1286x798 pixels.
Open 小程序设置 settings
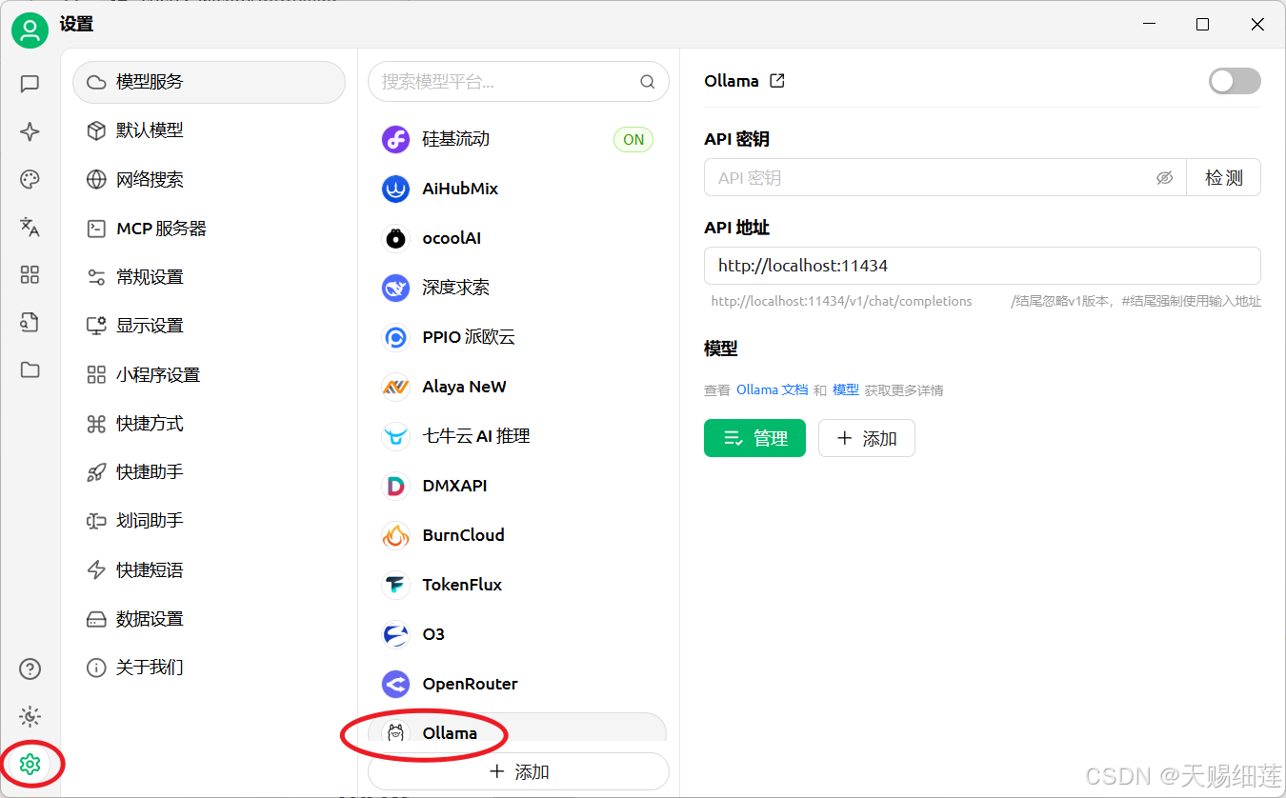click(x=209, y=375)
